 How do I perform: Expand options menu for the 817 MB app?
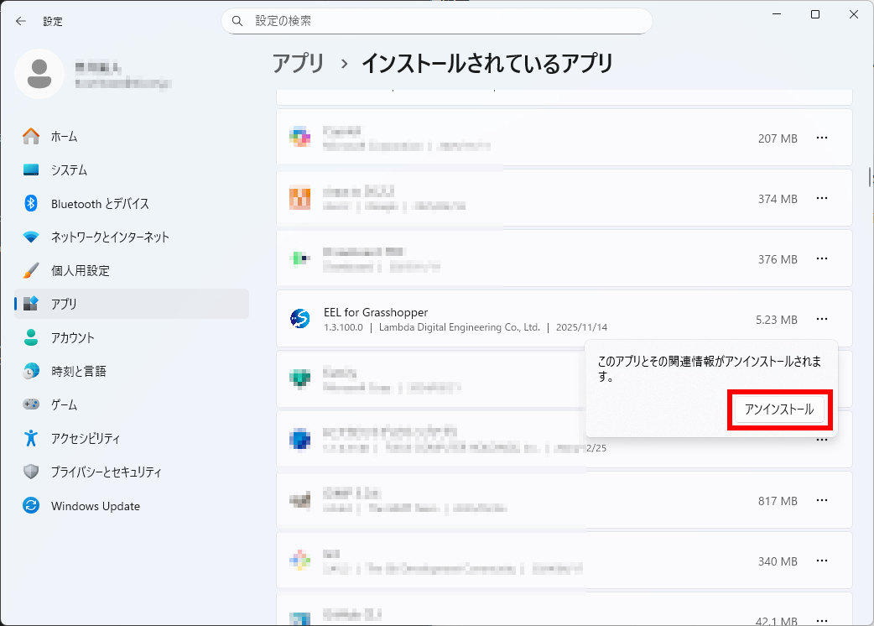[x=821, y=500]
